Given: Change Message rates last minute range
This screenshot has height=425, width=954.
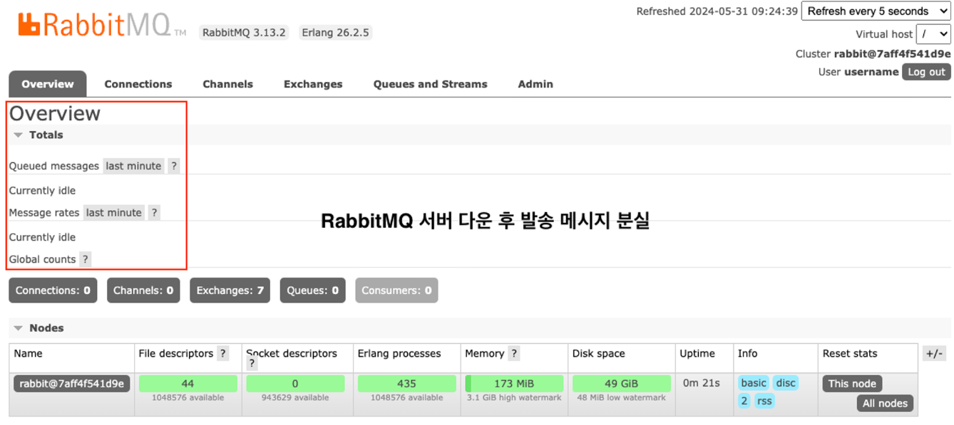Looking at the screenshot, I should [x=113, y=212].
